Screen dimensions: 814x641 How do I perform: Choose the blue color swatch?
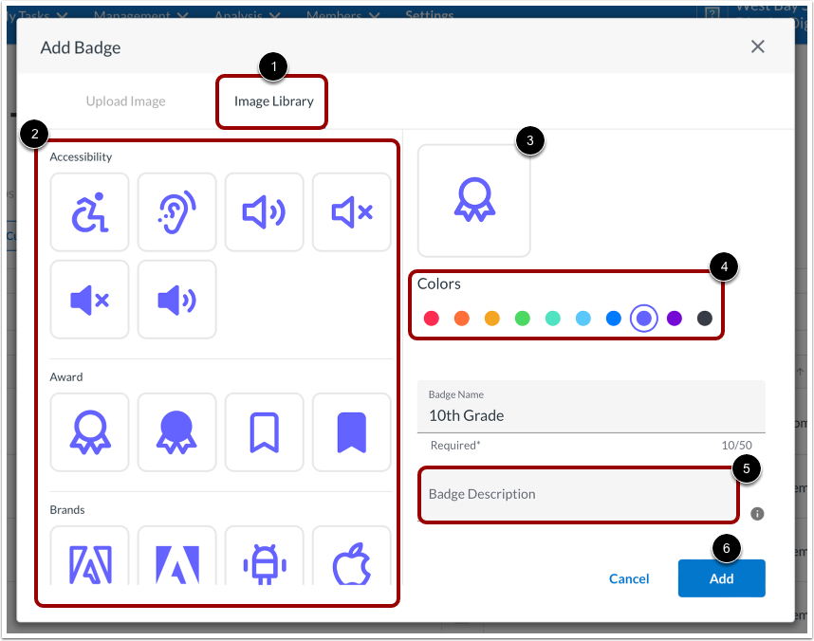tap(614, 319)
